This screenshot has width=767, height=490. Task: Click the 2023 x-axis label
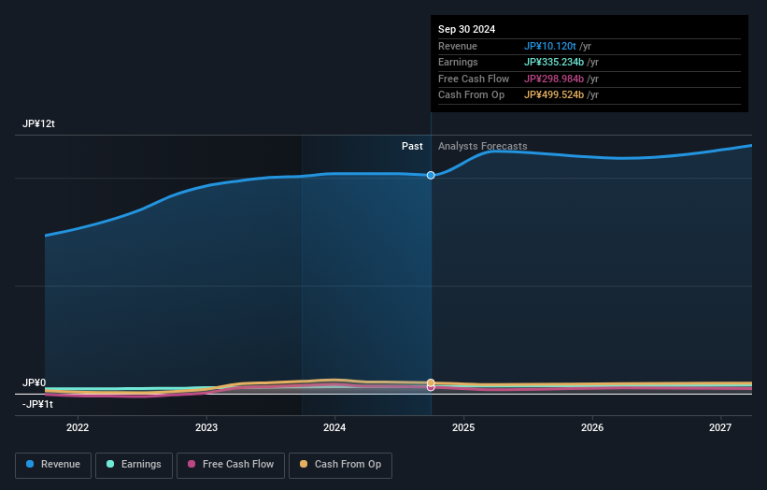click(206, 428)
